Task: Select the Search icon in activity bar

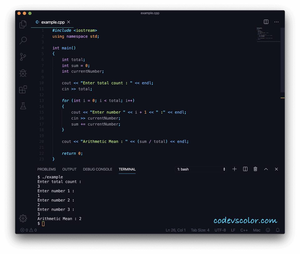Action: pyautogui.click(x=23, y=41)
